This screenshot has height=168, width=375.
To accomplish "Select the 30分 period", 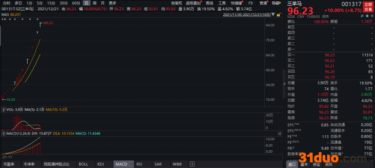I will coord(63,3).
